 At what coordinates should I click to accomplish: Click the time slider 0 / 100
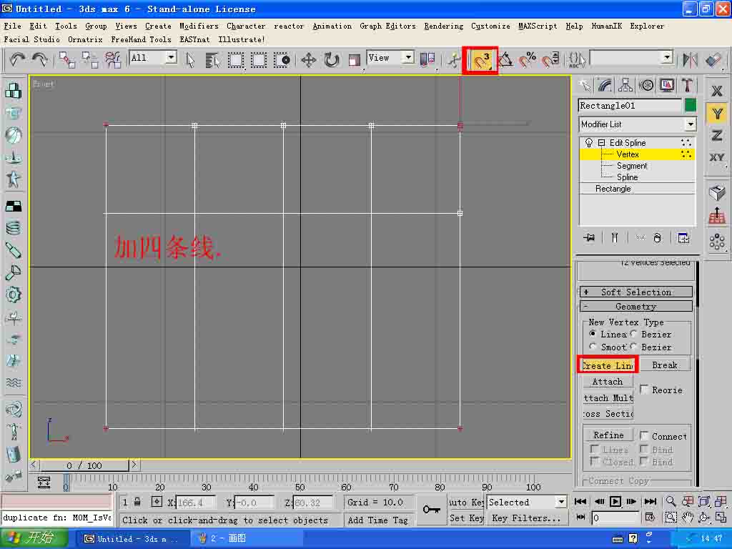tap(84, 465)
